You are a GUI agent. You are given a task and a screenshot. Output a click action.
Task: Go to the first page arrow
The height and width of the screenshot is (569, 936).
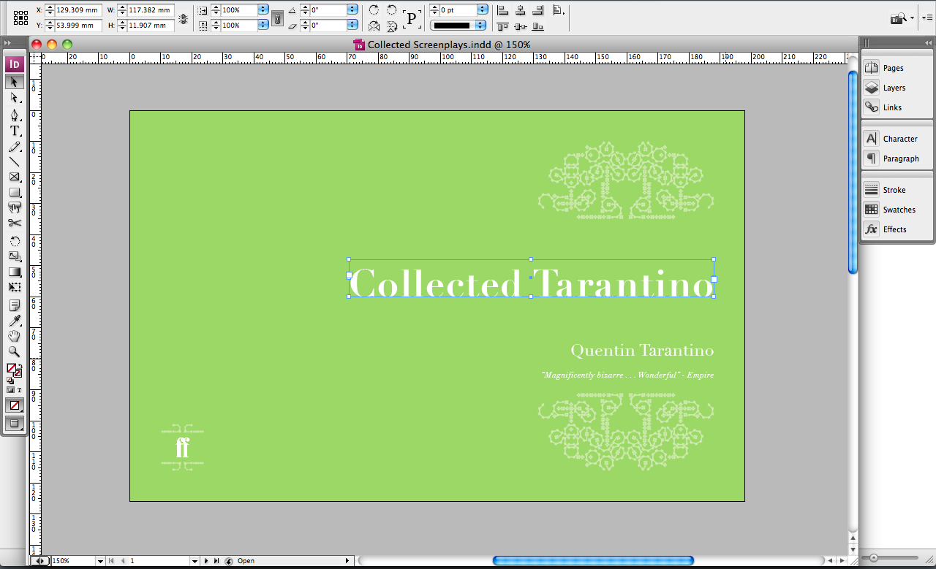tap(112, 561)
